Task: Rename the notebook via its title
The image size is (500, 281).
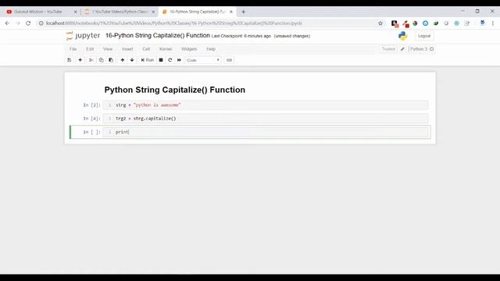Action: 158,35
